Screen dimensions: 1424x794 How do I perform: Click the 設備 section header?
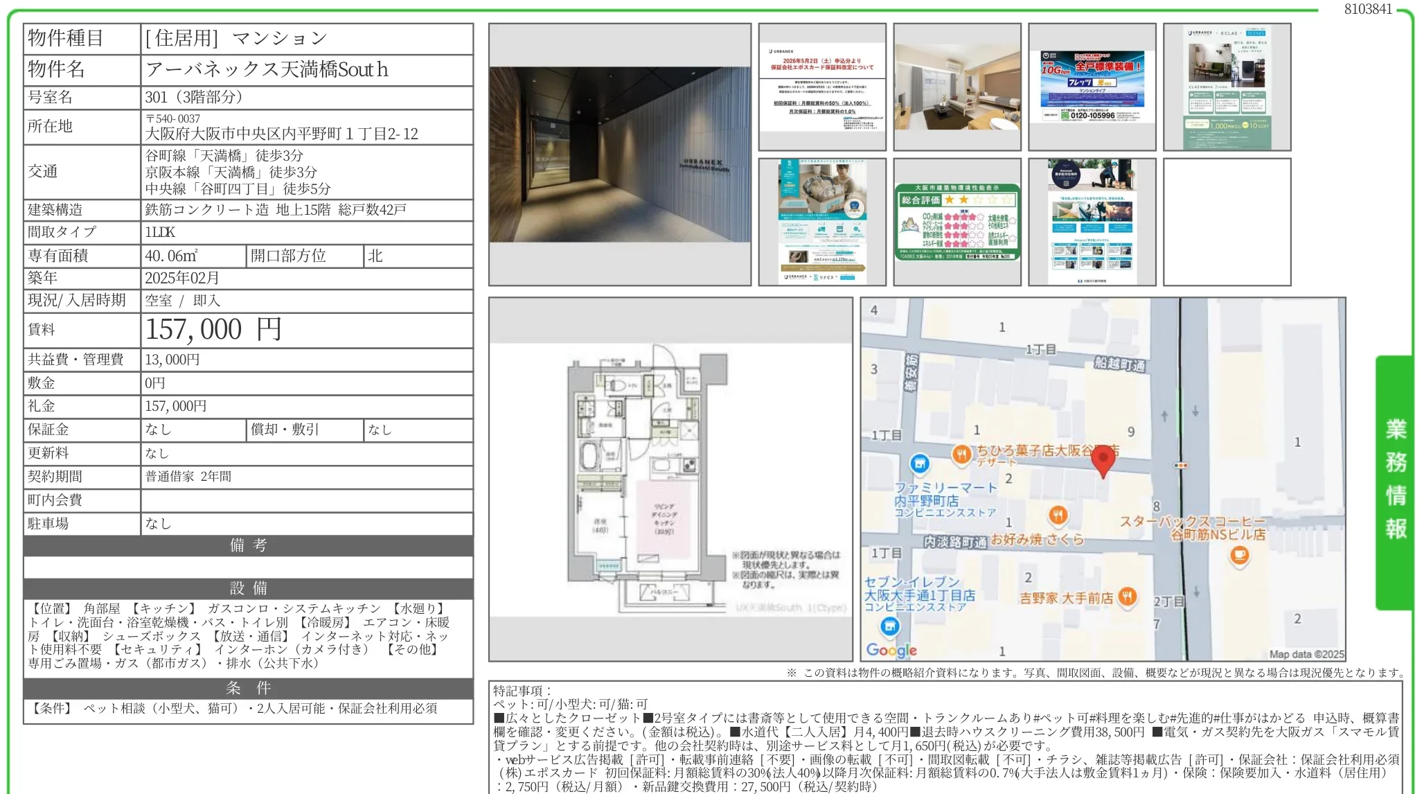click(x=248, y=588)
